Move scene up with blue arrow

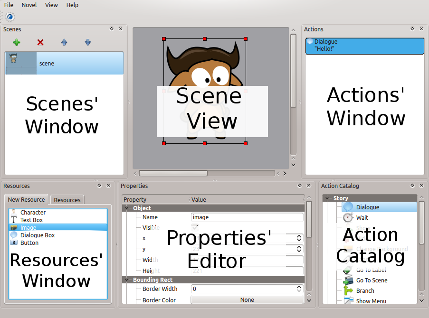tap(64, 42)
